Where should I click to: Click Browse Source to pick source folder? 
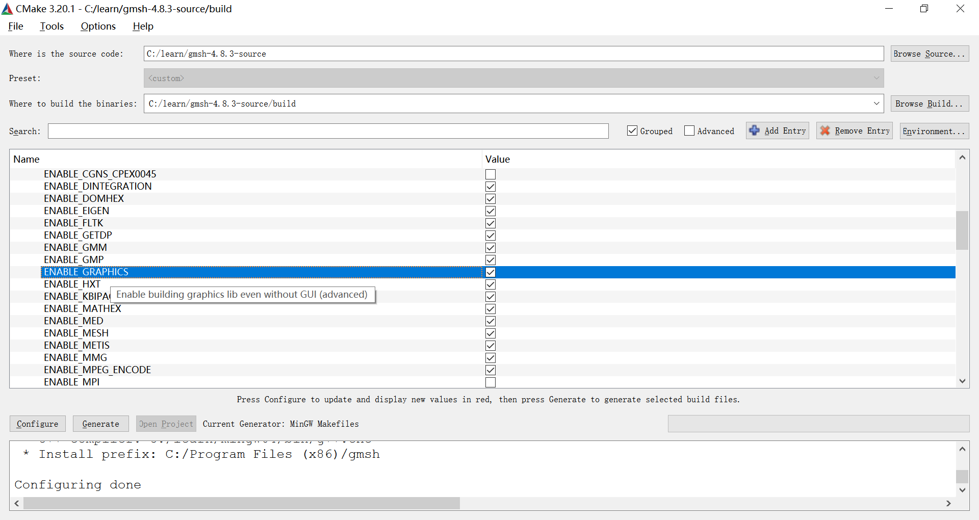(929, 54)
